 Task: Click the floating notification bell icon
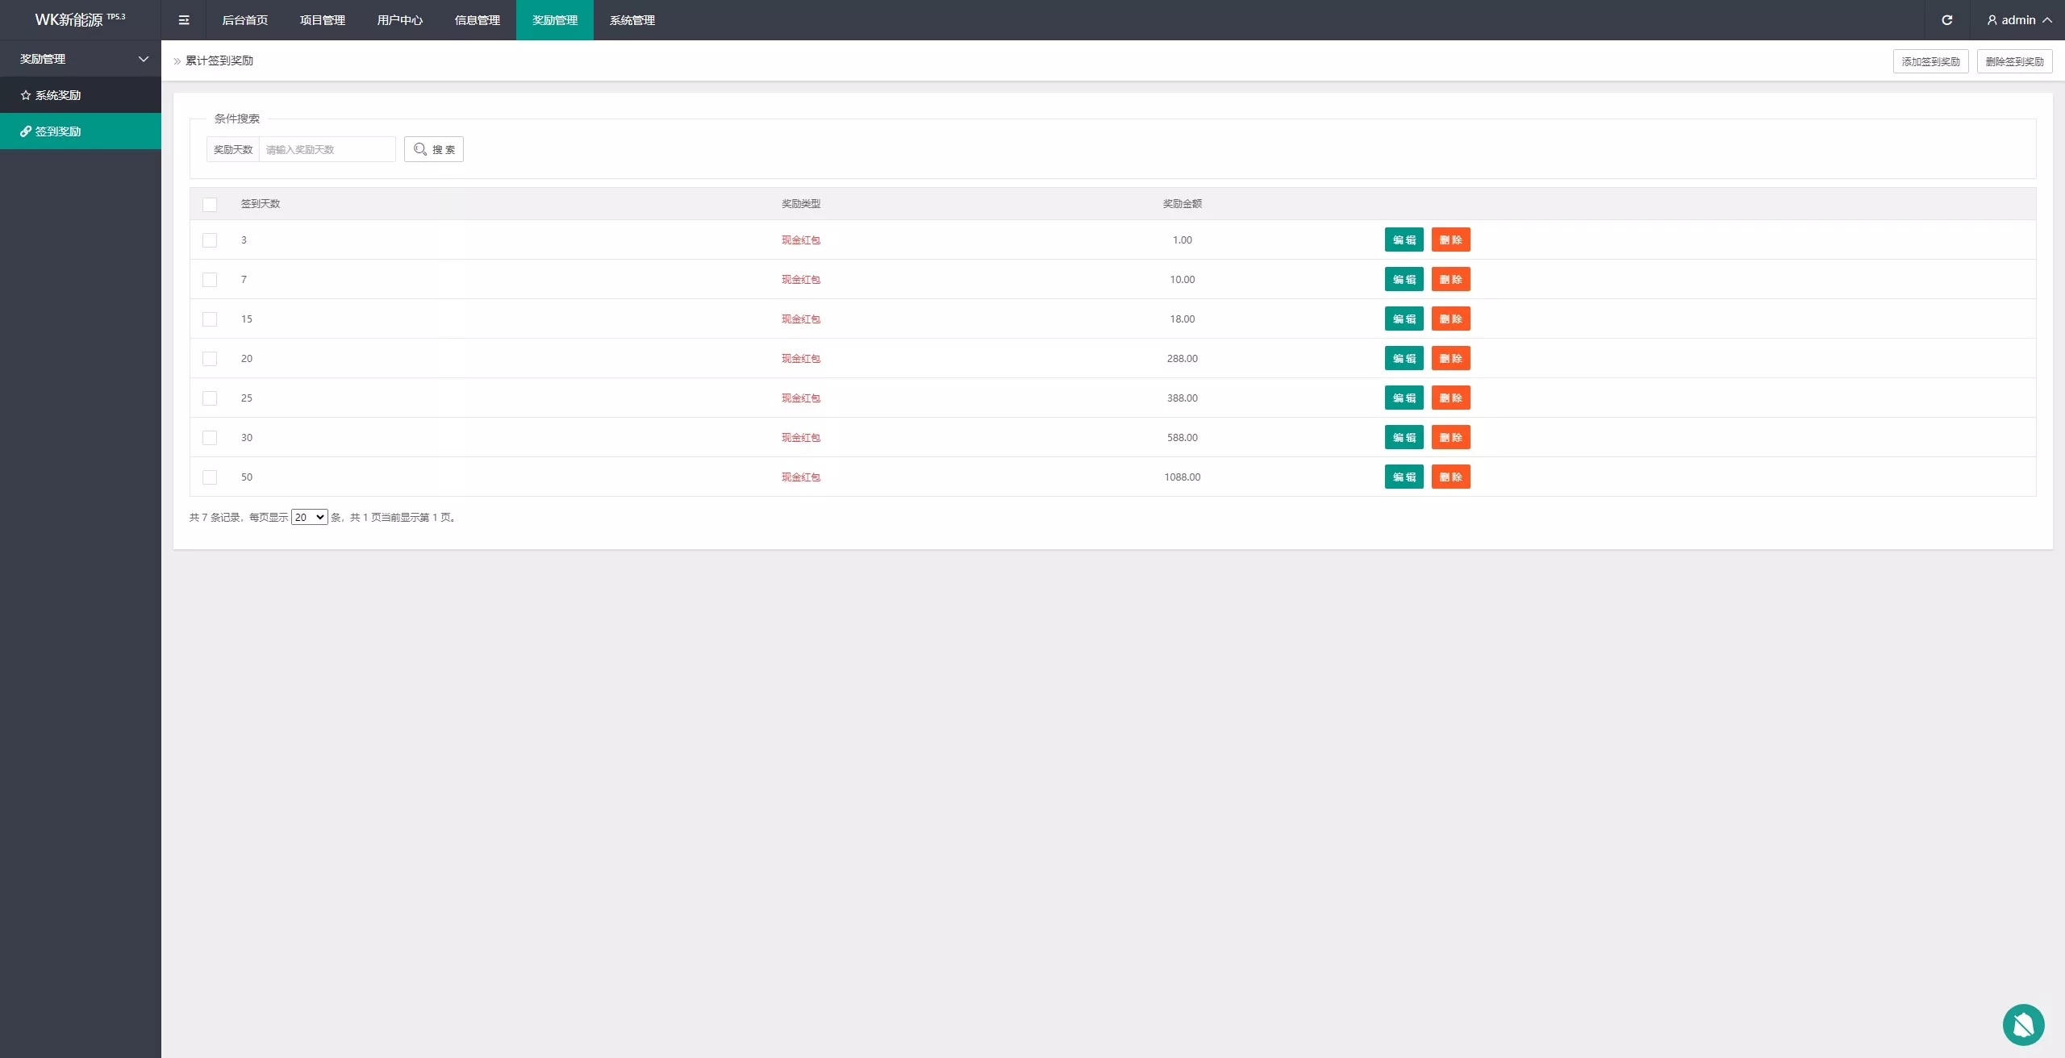click(x=2023, y=1024)
